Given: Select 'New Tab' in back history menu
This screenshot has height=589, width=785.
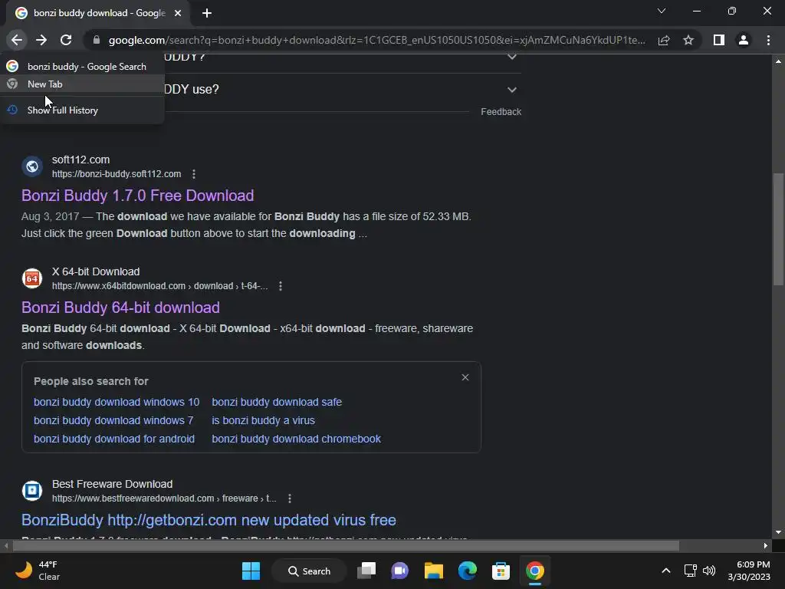Looking at the screenshot, I should (x=82, y=84).
